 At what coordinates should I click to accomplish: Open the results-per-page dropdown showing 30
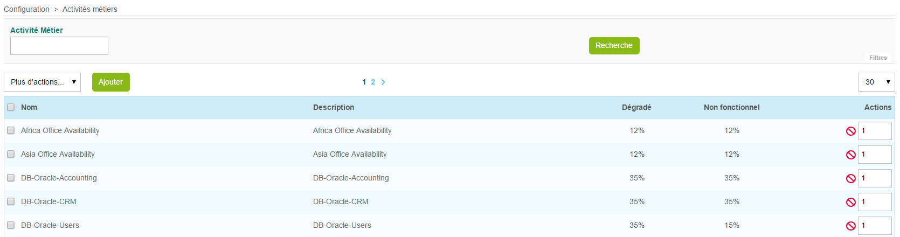[876, 82]
